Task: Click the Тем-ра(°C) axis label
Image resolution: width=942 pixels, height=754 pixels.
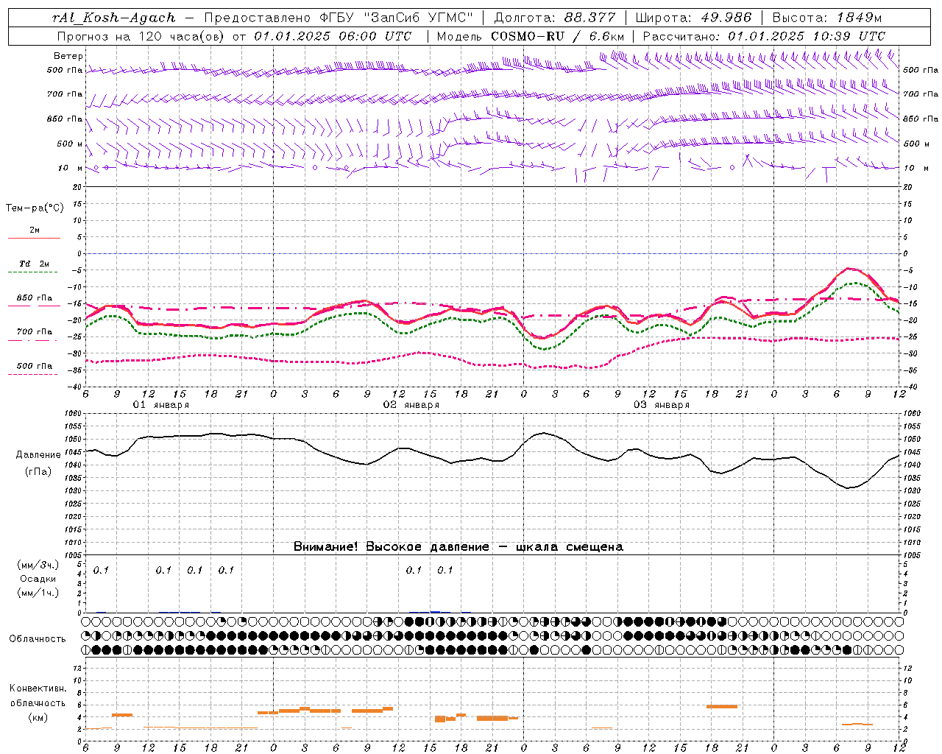Action: pyautogui.click(x=35, y=208)
